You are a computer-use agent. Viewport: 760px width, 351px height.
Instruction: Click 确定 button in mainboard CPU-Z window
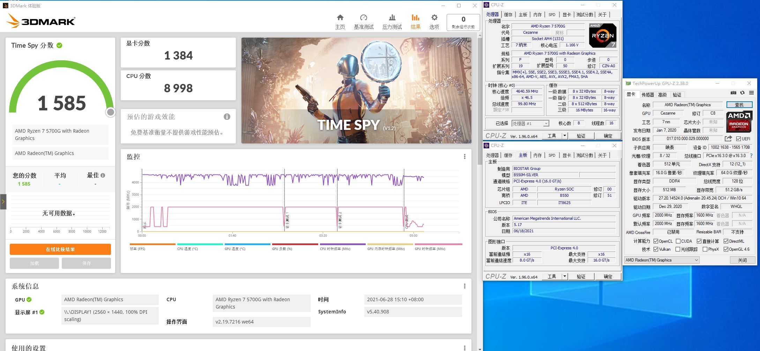click(x=608, y=276)
